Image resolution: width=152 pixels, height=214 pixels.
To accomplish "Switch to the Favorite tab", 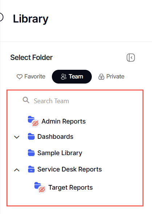I will point(31,77).
